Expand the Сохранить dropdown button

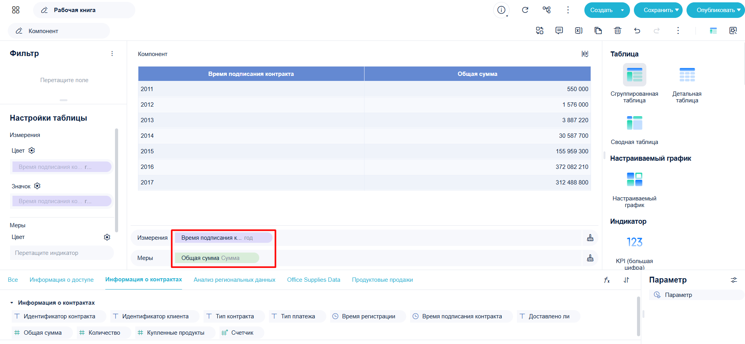(x=658, y=10)
